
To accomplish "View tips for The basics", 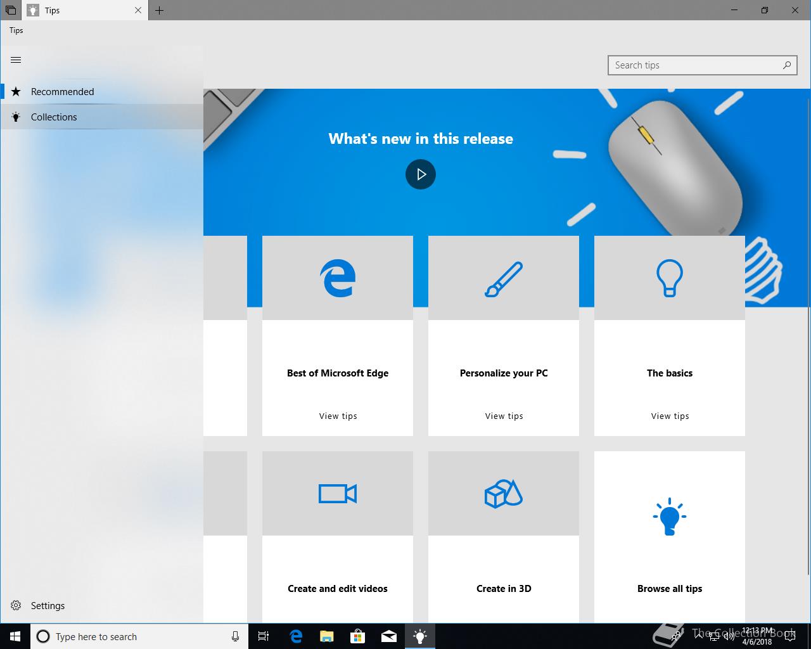I will click(670, 416).
